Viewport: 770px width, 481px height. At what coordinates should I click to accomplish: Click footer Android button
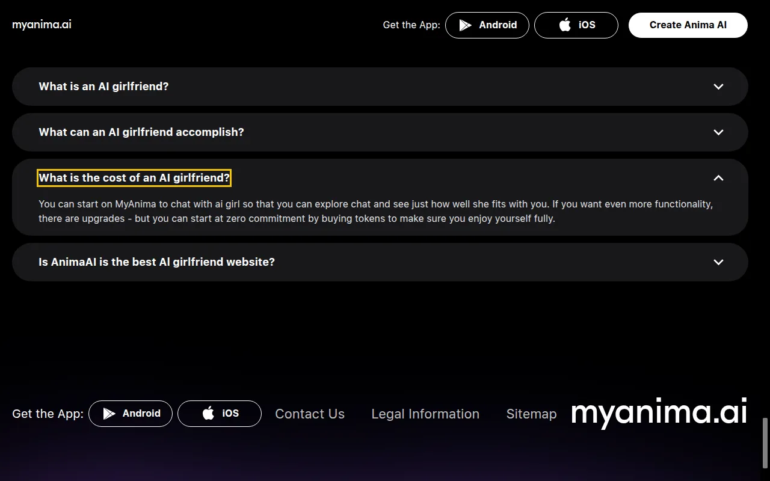pos(131,414)
